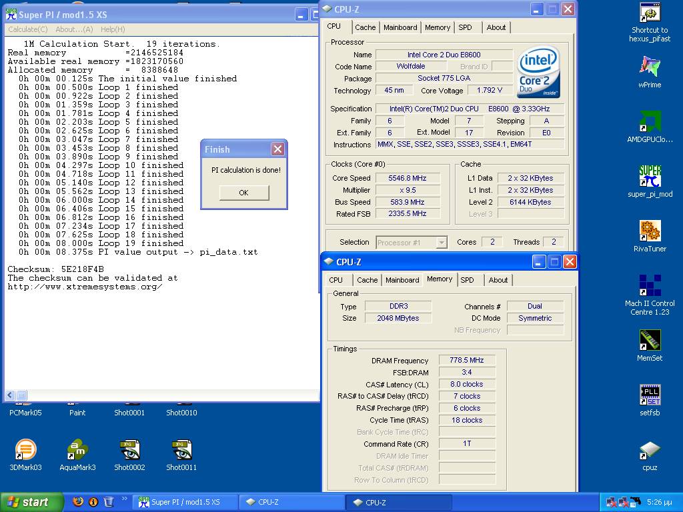This screenshot has height=512, width=683.
Task: Open Mainboard tab in lower CPU-Z window
Action: pos(402,280)
